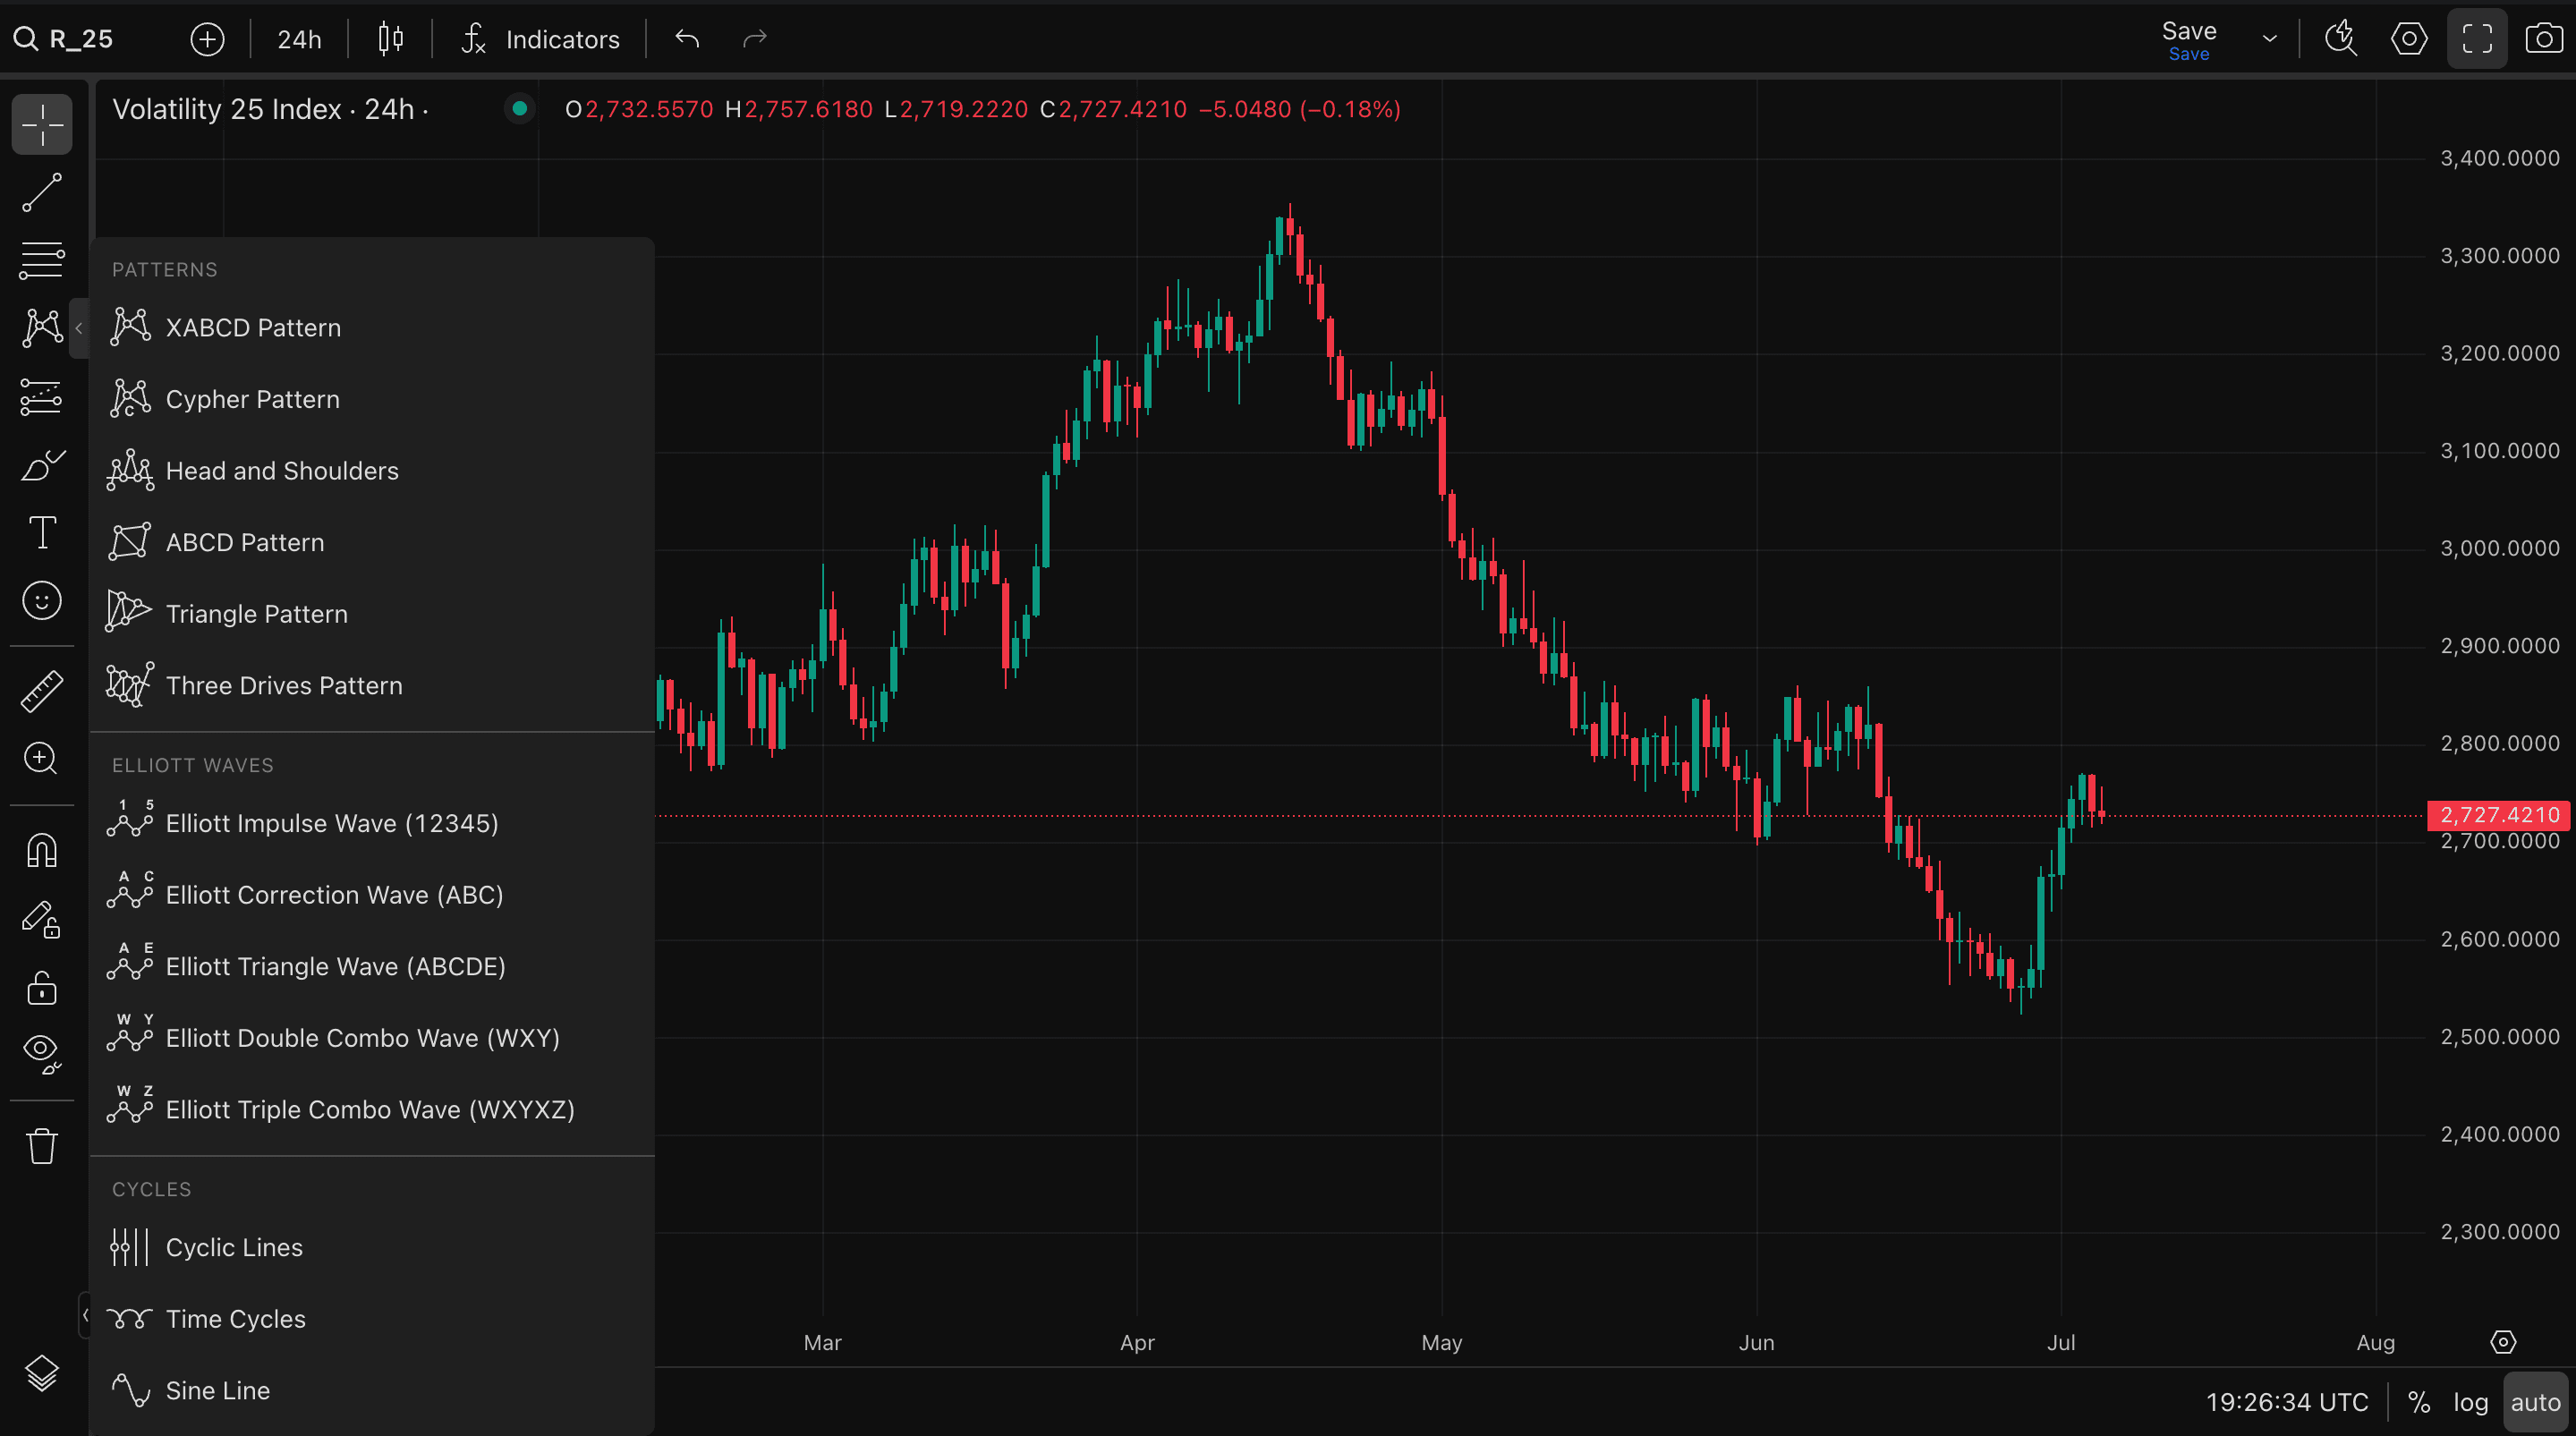Select the brush drawing tool
Screen dimensions: 2576x1436
pos(42,465)
